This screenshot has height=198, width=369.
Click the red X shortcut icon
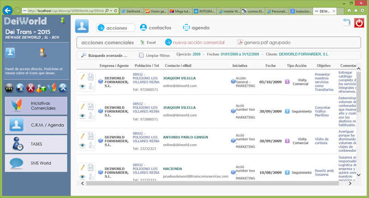tap(30, 88)
